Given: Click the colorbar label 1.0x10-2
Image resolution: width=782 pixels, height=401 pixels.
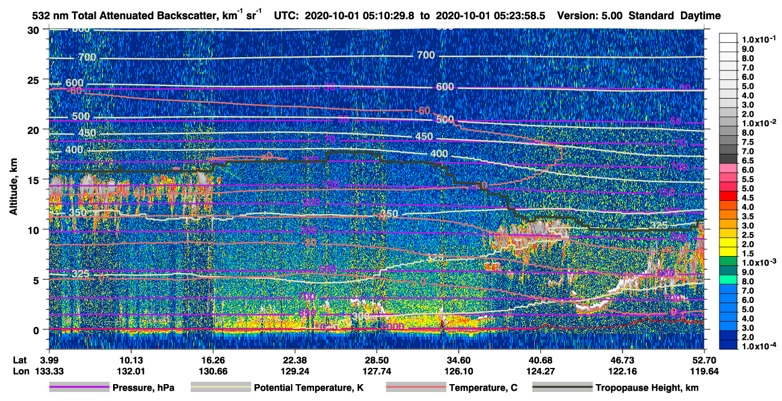Looking at the screenshot, I should [x=757, y=123].
